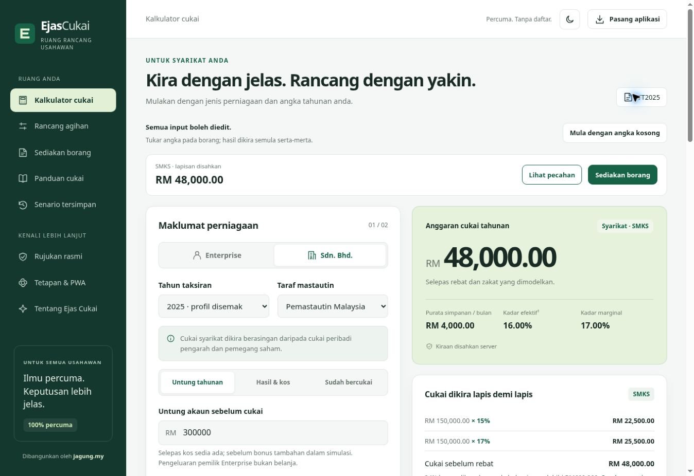This screenshot has height=476, width=694.
Task: Go to Rancang agihan page
Action: click(x=63, y=126)
